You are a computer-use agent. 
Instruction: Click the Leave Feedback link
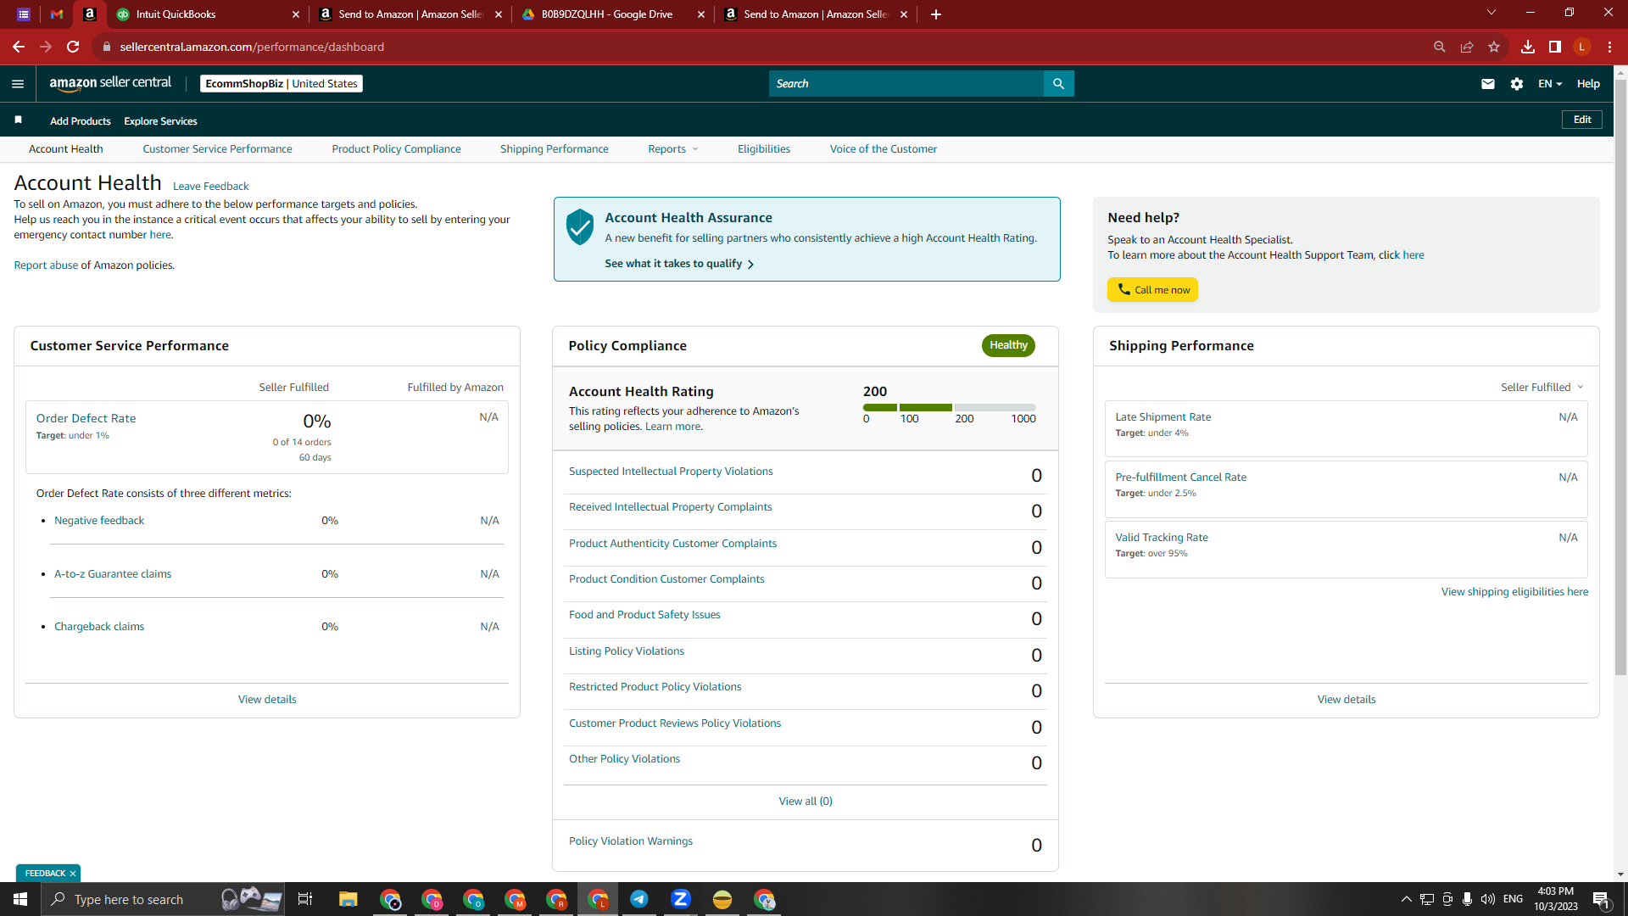tap(210, 186)
